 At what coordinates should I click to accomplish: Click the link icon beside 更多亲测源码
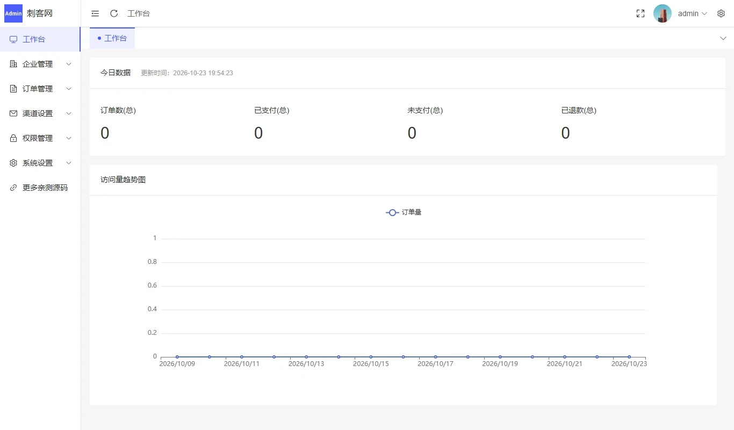[13, 188]
